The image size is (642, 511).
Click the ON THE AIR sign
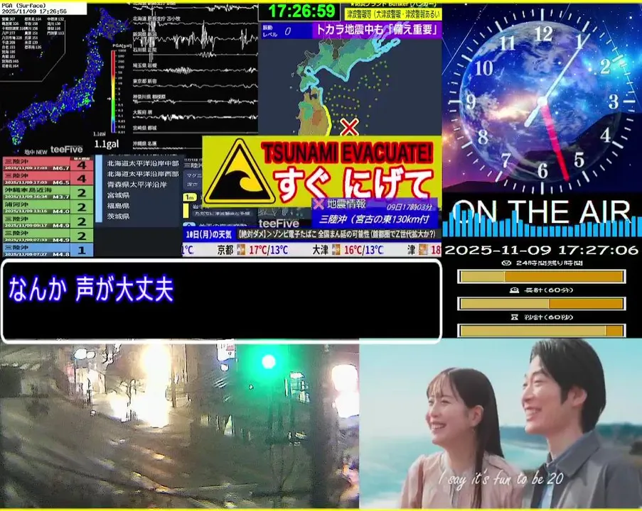point(542,211)
